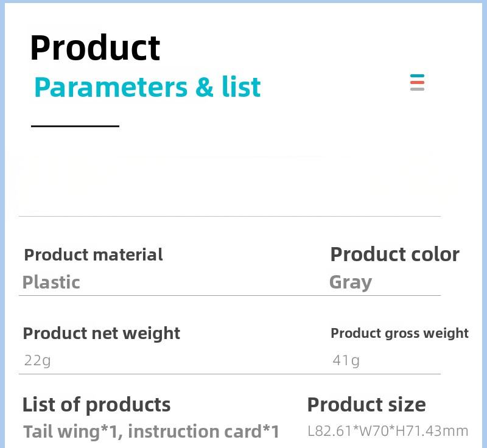Click the "List of products" label
Image resolution: width=487 pixels, height=448 pixels.
coord(96,405)
